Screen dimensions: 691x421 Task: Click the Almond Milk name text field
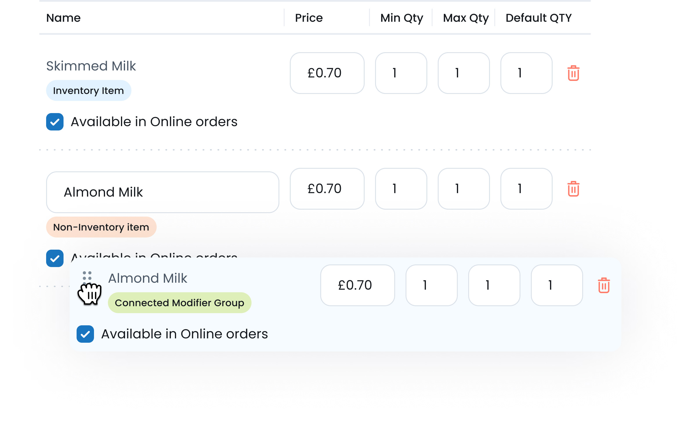[162, 192]
